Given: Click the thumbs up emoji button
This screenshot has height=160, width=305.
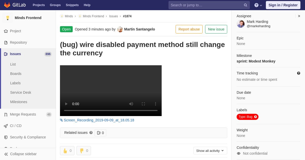Looking at the screenshot, I should 67,151.
